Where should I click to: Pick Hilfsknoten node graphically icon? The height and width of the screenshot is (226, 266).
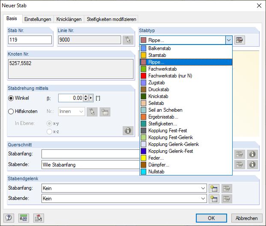(92, 112)
